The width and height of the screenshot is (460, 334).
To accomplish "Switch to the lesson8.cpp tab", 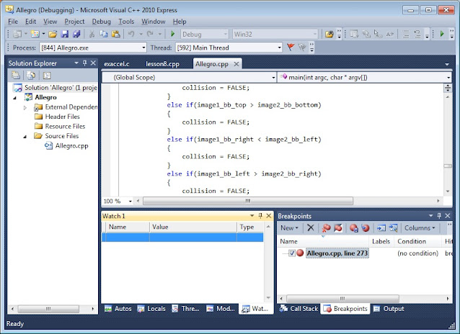I will pyautogui.click(x=162, y=64).
